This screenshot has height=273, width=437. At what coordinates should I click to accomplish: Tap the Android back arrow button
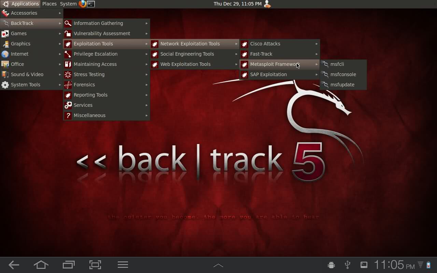pos(14,265)
